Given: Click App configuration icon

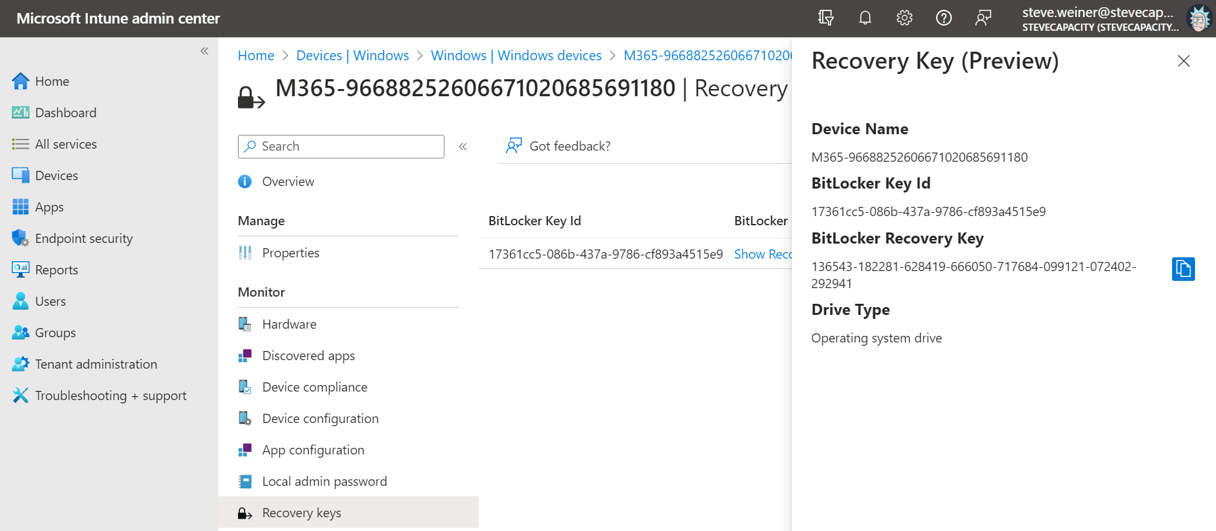Looking at the screenshot, I should 245,450.
